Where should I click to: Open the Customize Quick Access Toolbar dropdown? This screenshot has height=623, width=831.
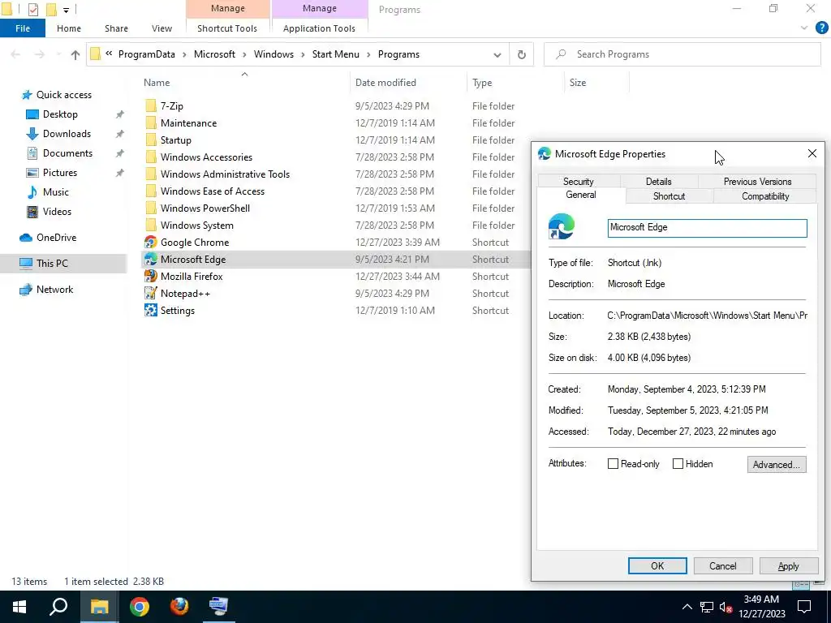point(66,10)
